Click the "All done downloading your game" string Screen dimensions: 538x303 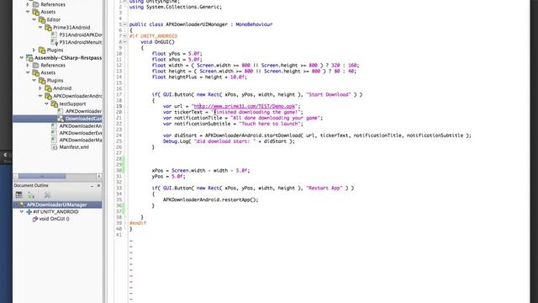click(x=277, y=118)
